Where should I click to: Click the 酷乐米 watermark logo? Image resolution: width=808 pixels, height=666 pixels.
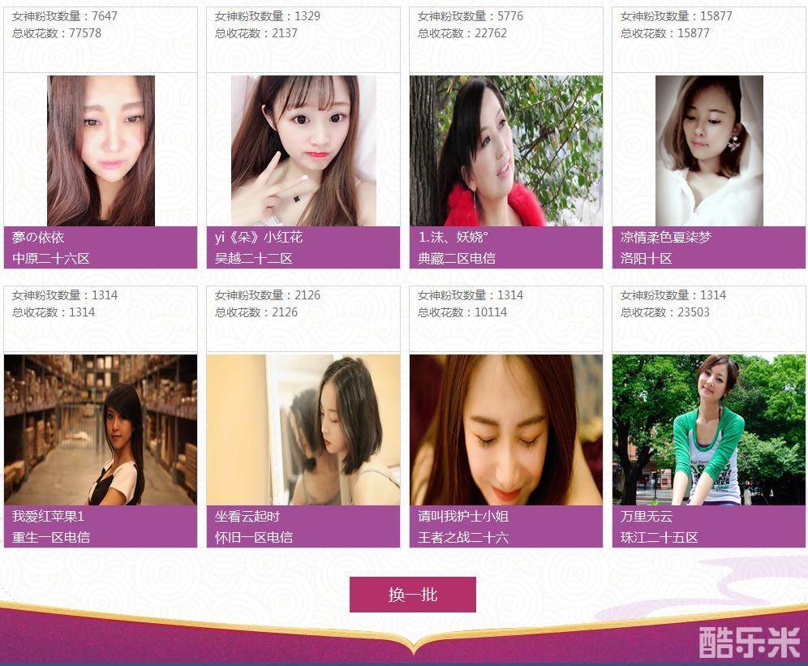750,642
